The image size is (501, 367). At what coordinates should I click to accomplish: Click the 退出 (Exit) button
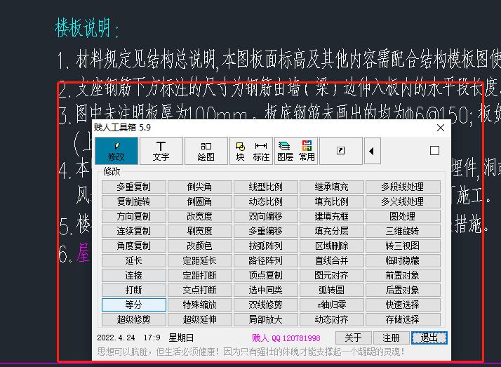click(x=429, y=338)
